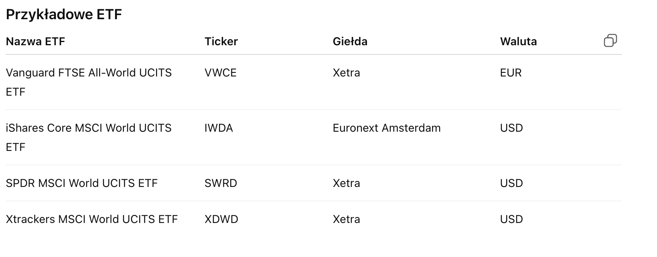Viewport: 657px width, 257px height.
Task: Click the copy table icon
Action: 610,40
